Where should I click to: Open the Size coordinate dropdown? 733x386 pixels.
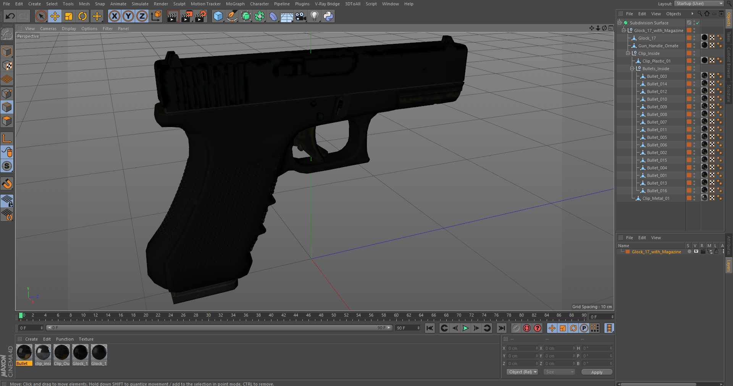[559, 372]
